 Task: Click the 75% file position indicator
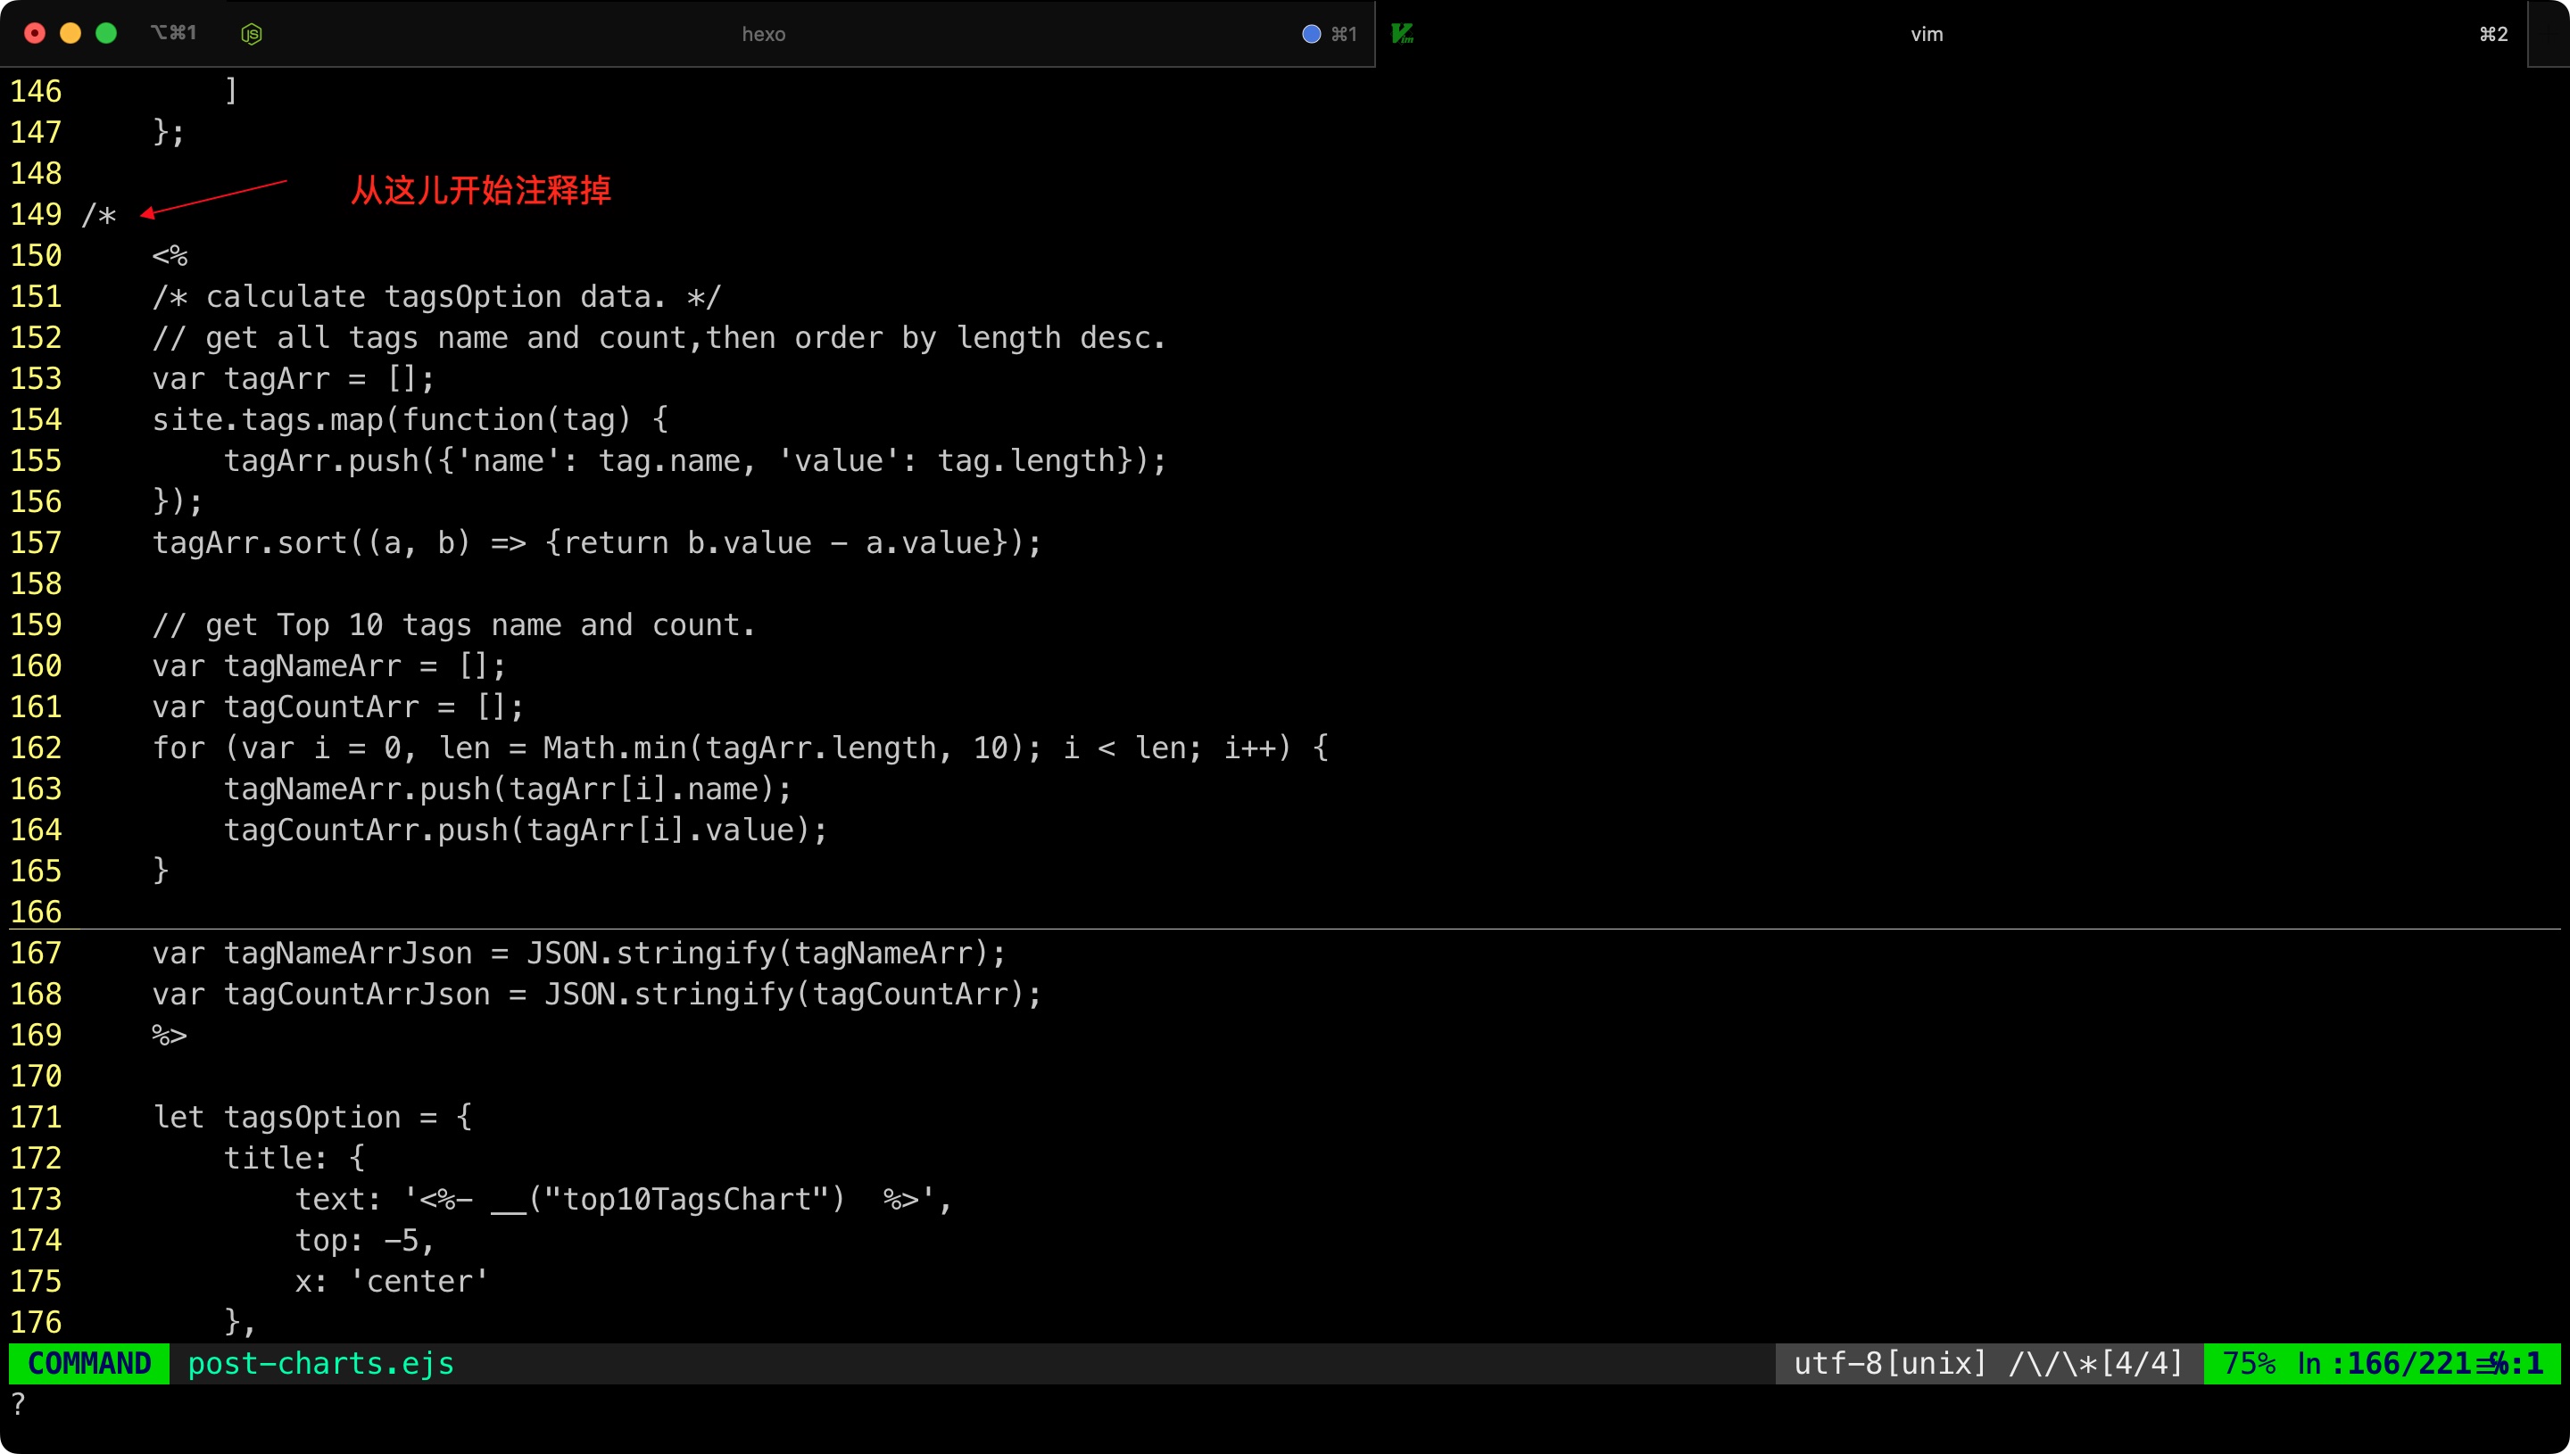click(x=2250, y=1363)
